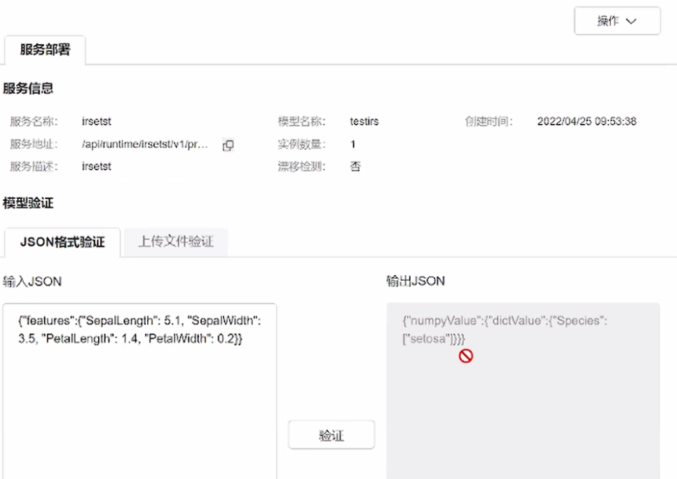Click the 服务地址 field label

click(x=34, y=144)
